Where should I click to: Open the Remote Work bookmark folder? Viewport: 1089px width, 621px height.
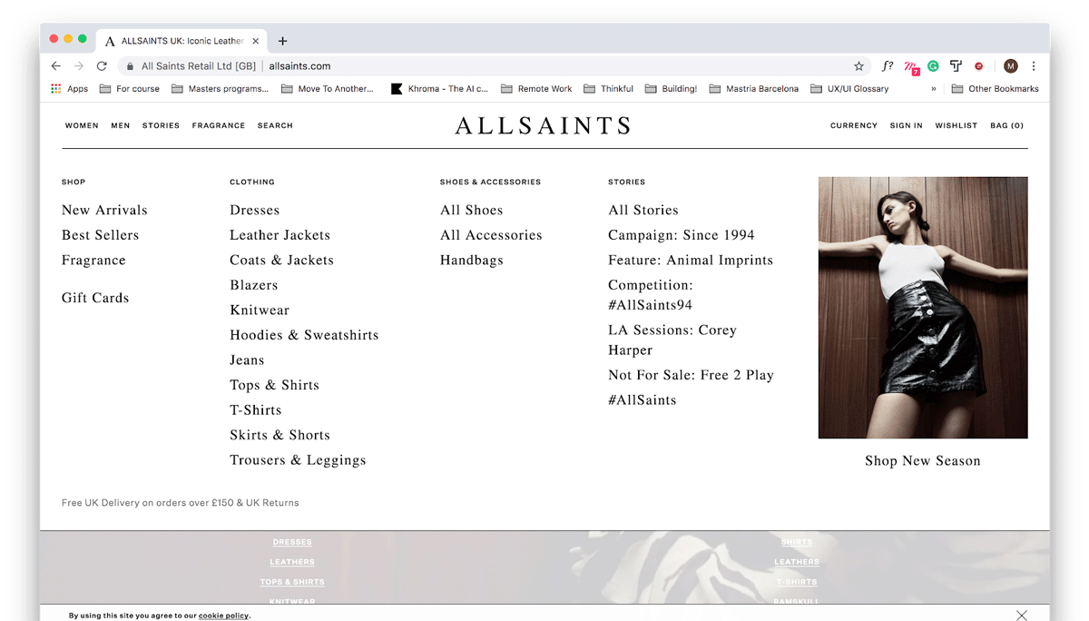[536, 89]
